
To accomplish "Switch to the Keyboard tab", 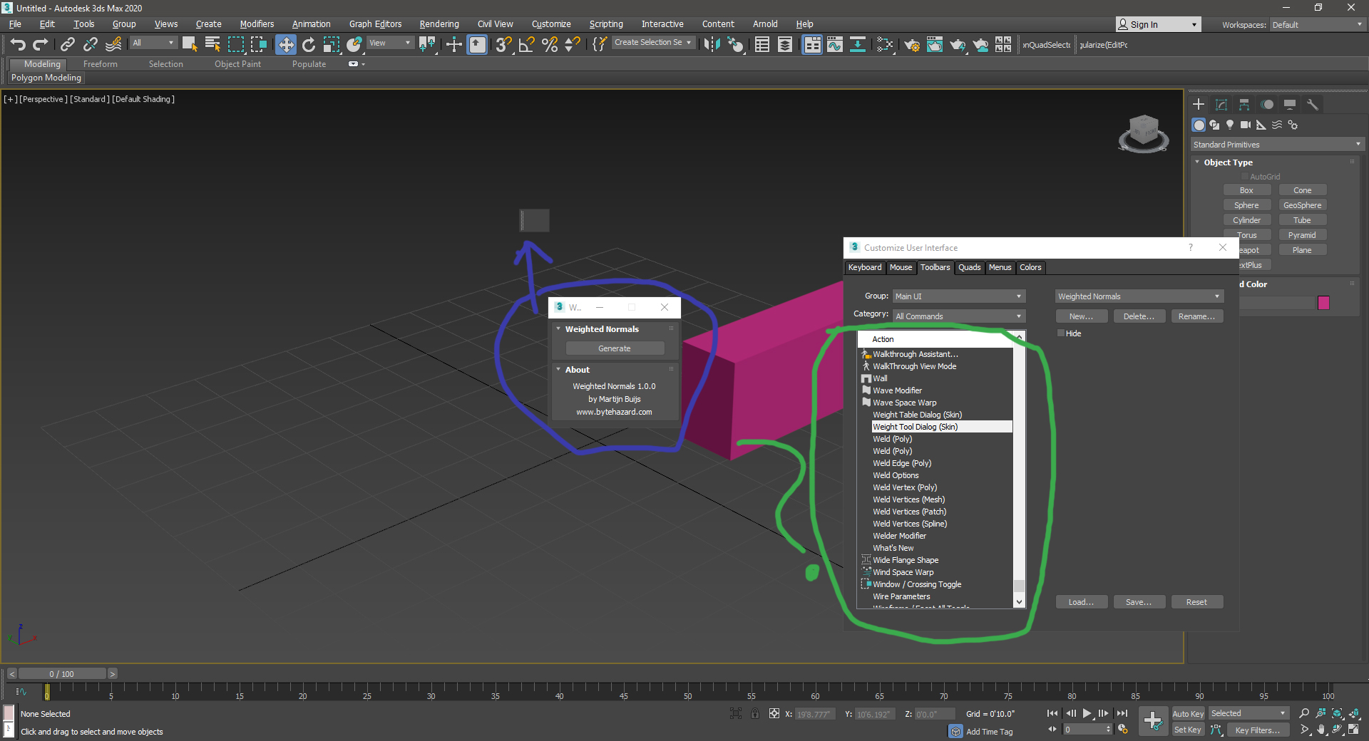I will point(864,268).
